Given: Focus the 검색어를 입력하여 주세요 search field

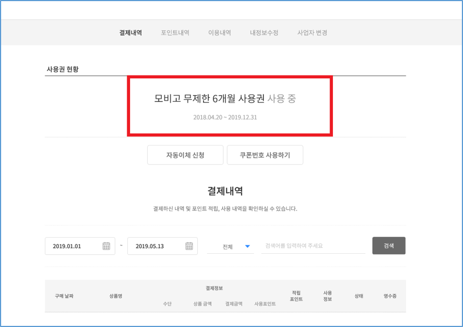Looking at the screenshot, I should click(313, 246).
